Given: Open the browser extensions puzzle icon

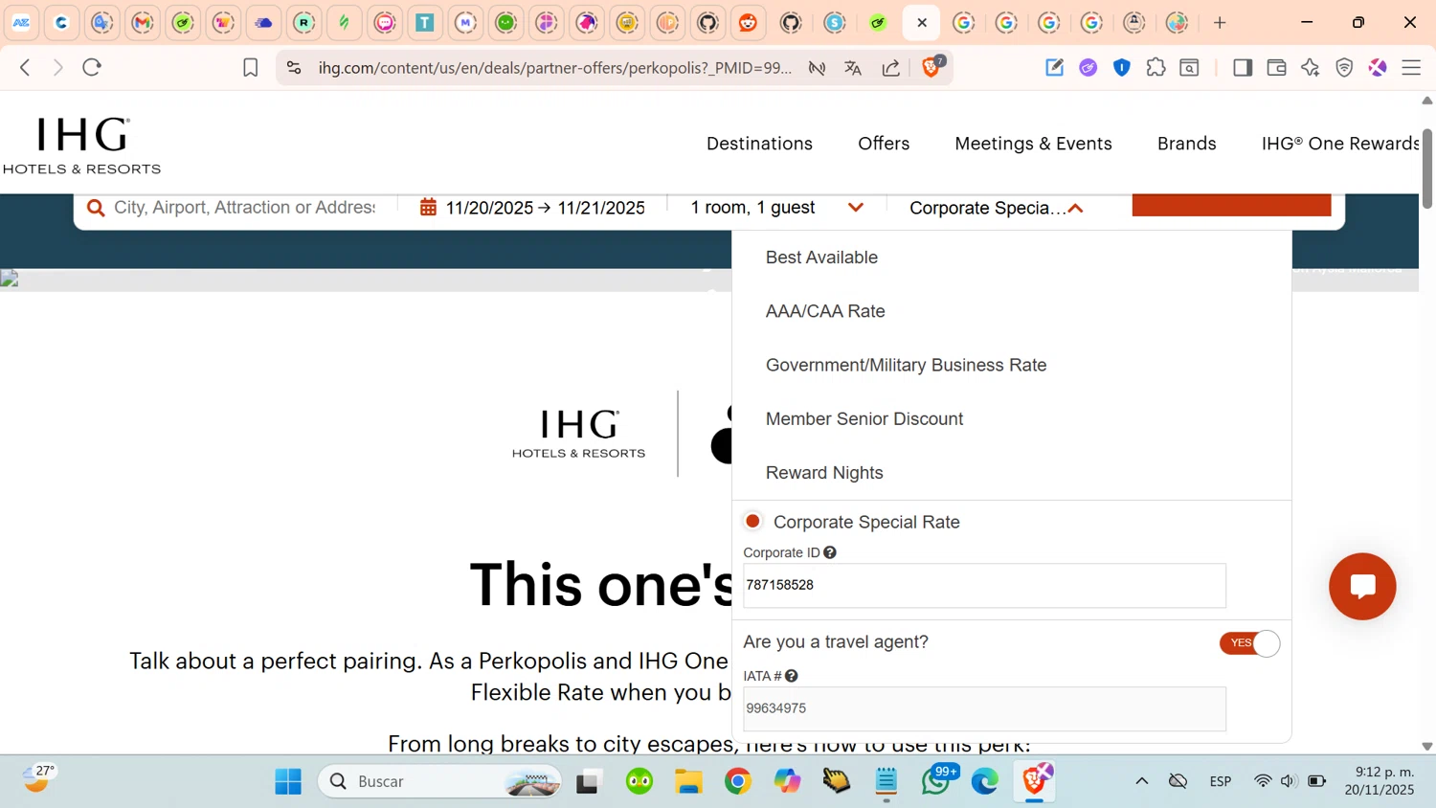Looking at the screenshot, I should [1156, 67].
